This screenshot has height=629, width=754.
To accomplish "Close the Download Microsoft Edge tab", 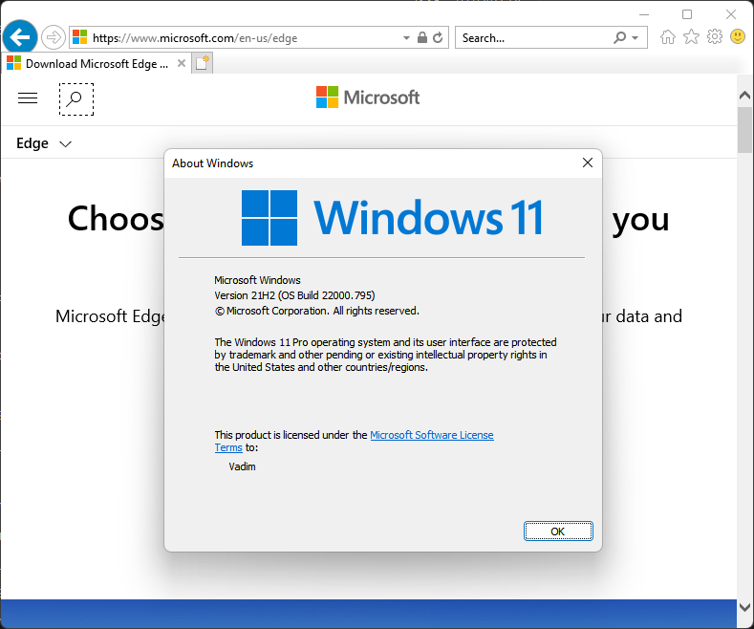I will click(x=182, y=63).
